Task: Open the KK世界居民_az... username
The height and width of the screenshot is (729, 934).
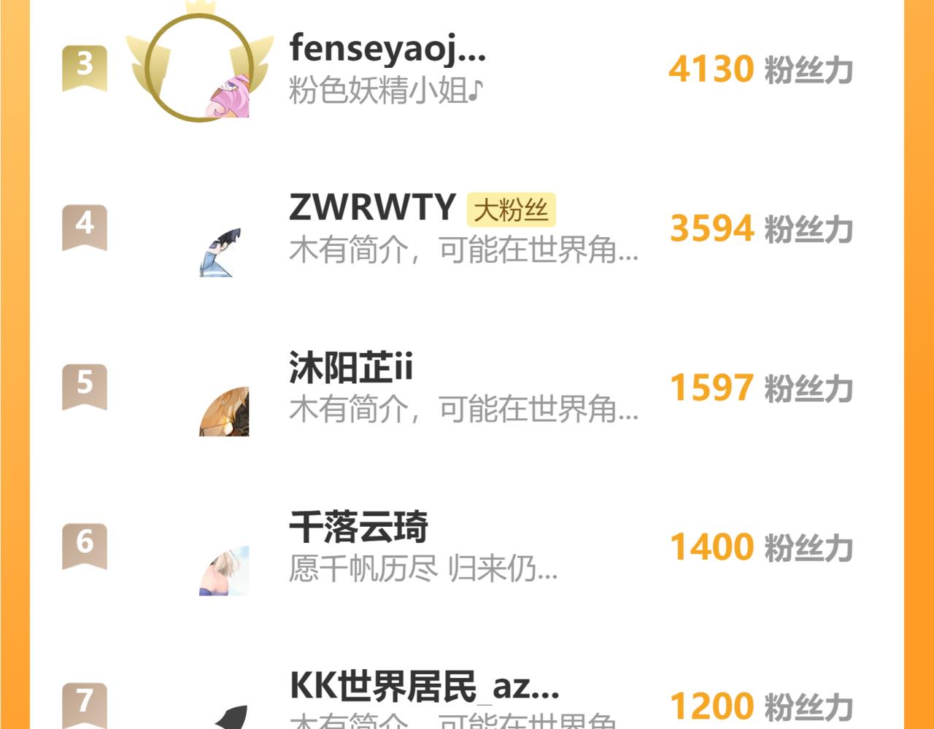Action: pos(425,686)
